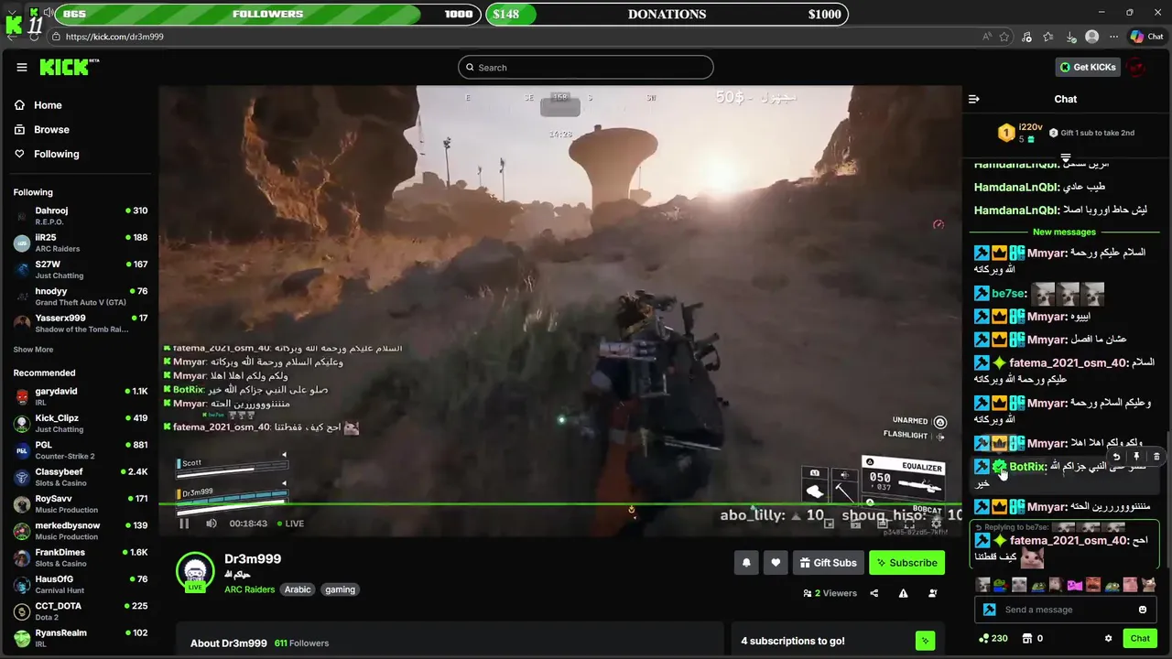
Task: Expand Show More under Following
Action: (x=33, y=350)
